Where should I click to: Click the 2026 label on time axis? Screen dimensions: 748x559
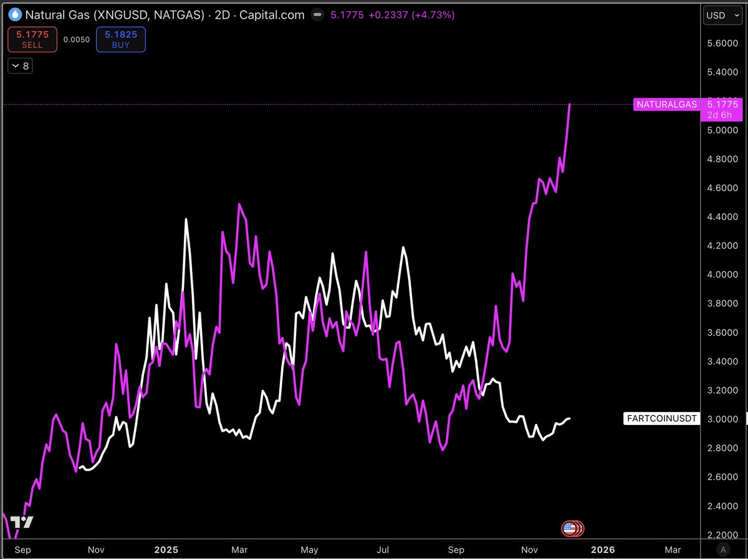pos(603,550)
